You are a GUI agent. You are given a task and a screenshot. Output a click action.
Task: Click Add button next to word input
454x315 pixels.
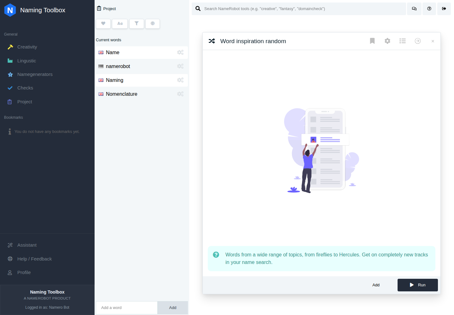coord(173,308)
